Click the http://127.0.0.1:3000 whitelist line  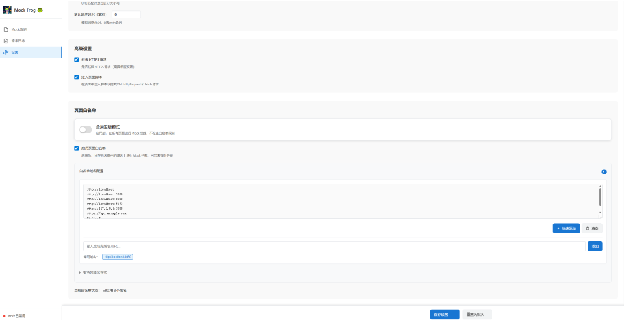click(x=106, y=209)
